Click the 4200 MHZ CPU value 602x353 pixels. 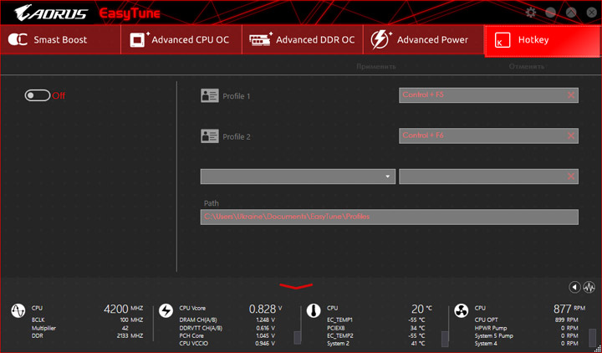point(123,309)
